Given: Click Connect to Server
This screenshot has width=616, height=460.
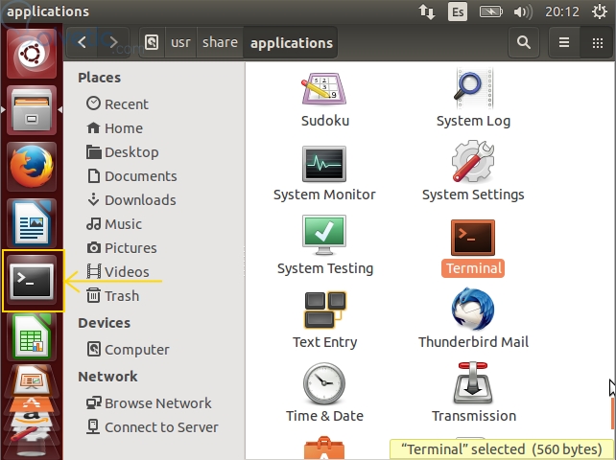Looking at the screenshot, I should 154,426.
